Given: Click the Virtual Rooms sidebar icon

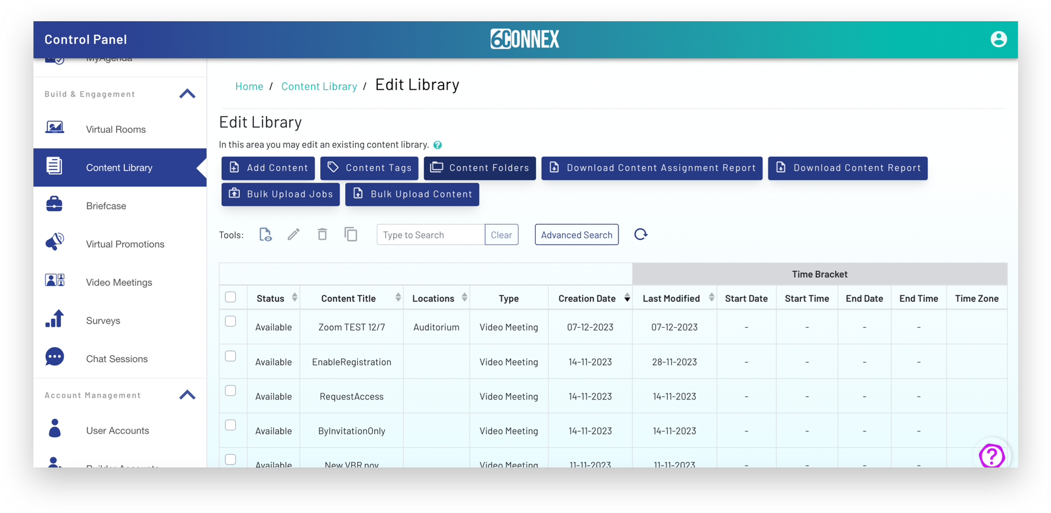Looking at the screenshot, I should pos(55,128).
